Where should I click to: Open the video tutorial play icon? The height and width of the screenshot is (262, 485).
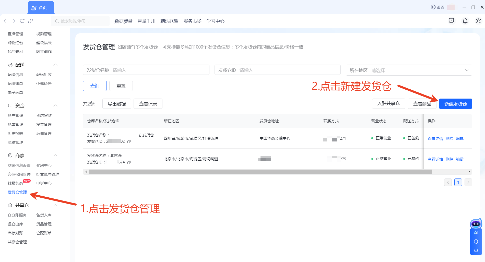pos(451,21)
